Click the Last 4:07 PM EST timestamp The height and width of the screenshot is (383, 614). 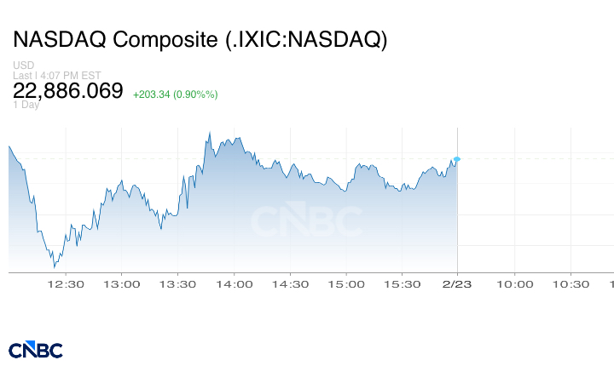[x=57, y=75]
